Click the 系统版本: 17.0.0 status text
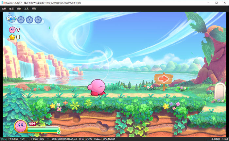This screenshot has height=141, width=229. pyautogui.click(x=220, y=139)
